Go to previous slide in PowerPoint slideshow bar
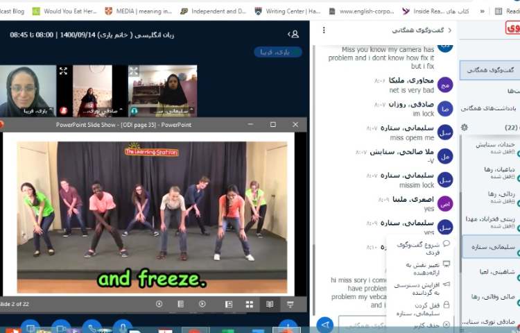This screenshot has width=520, height=333. [159, 304]
